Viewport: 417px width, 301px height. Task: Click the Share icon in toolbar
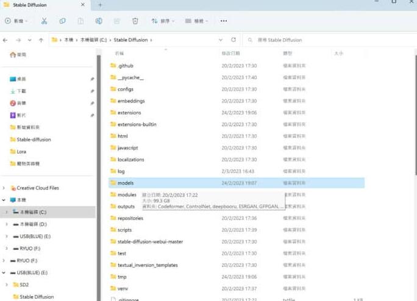click(x=117, y=21)
